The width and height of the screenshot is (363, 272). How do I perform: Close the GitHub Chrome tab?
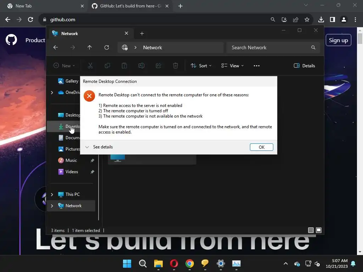(x=167, y=6)
